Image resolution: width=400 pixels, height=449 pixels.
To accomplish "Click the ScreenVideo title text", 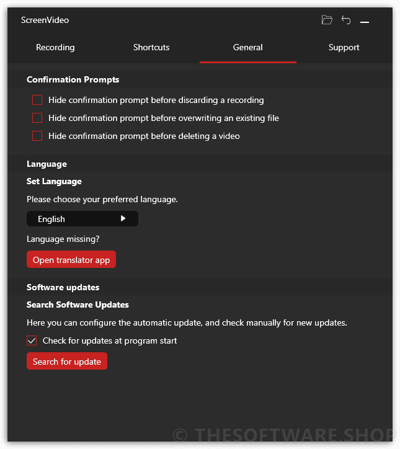I will 45,20.
